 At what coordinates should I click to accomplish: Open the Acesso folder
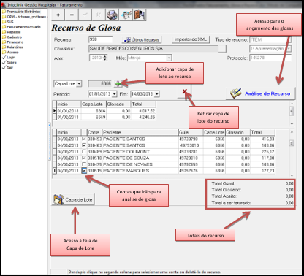pos(10,53)
